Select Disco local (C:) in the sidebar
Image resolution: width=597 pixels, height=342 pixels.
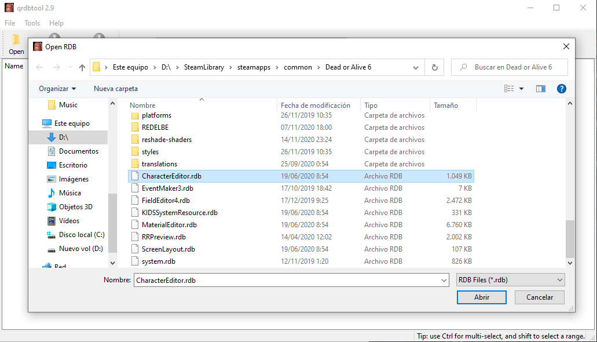pyautogui.click(x=76, y=235)
